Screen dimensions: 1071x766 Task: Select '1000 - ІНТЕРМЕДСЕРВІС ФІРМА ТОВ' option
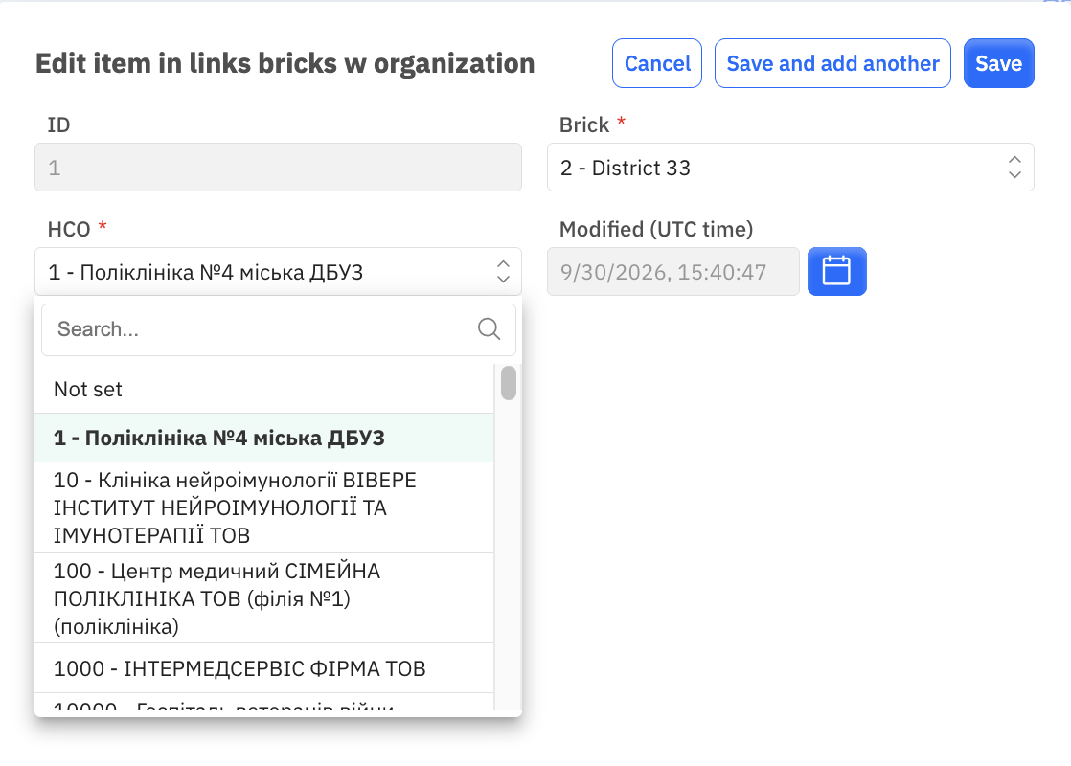tap(264, 668)
